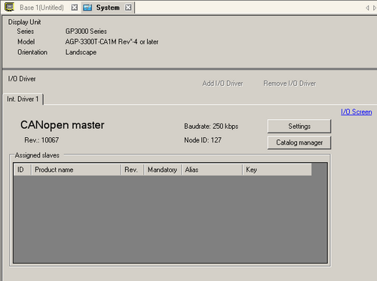Click the tab scroll right arrow
377x281 pixels.
(x=375, y=8)
